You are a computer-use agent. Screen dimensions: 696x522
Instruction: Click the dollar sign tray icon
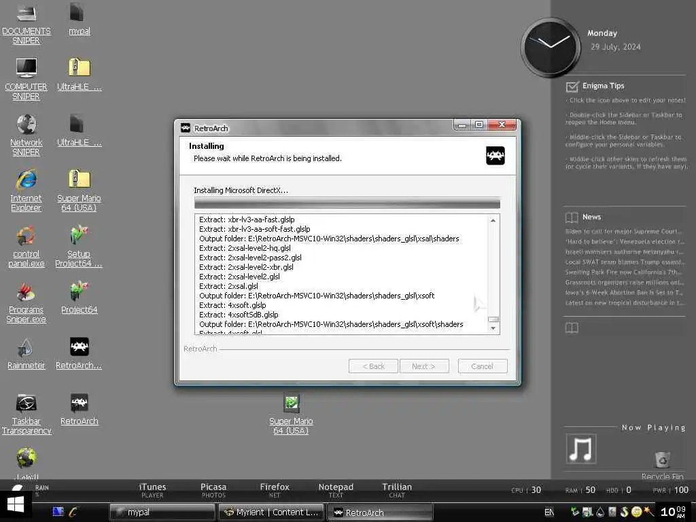pos(624,512)
